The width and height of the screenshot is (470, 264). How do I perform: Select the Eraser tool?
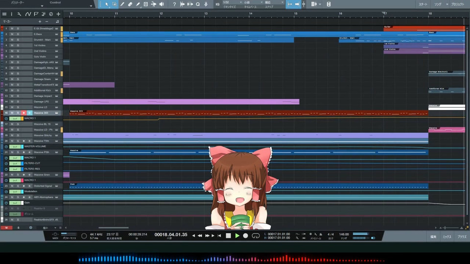click(x=130, y=4)
